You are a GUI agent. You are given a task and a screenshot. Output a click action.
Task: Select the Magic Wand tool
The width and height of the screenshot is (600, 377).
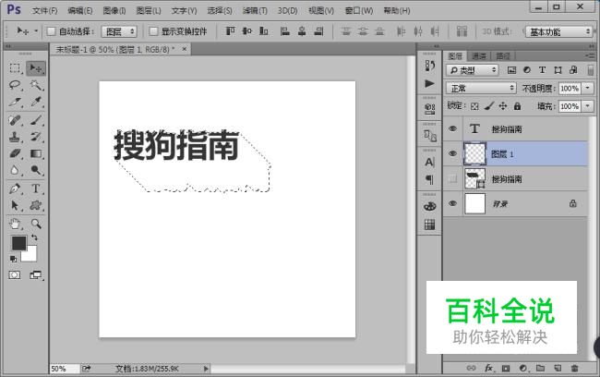point(36,85)
